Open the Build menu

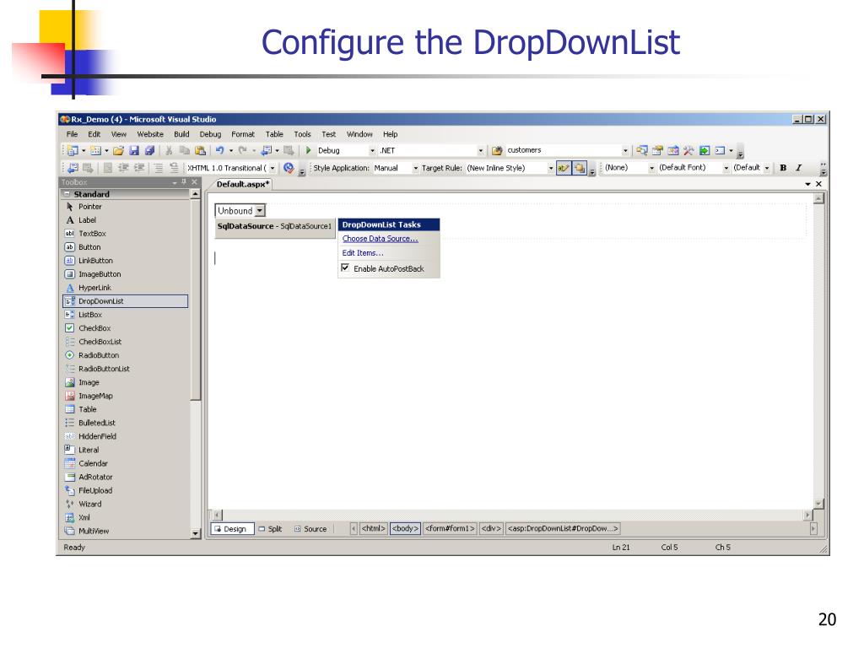pyautogui.click(x=181, y=134)
